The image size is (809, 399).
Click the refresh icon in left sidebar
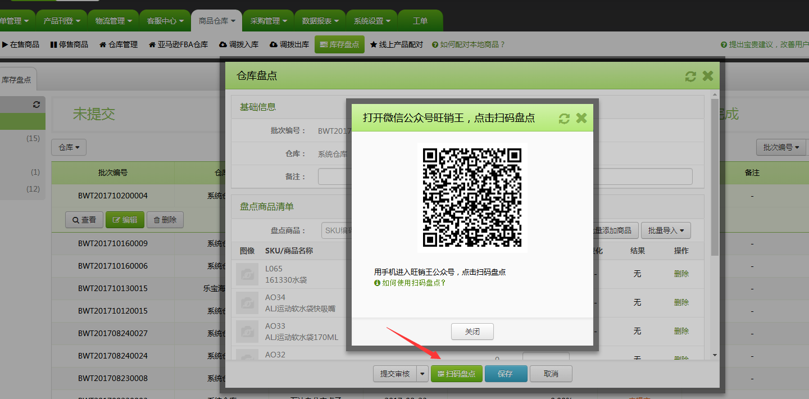pos(37,105)
